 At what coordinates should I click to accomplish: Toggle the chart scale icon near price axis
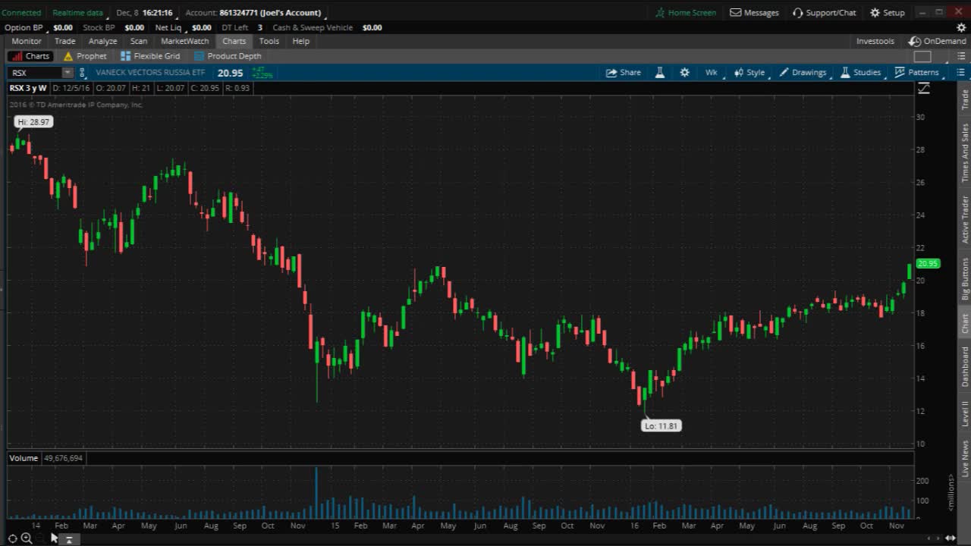click(923, 88)
